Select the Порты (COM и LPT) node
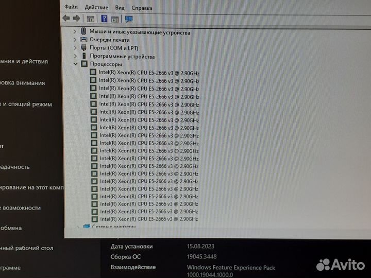Image resolution: width=371 pixels, height=278 pixels. coord(114,48)
